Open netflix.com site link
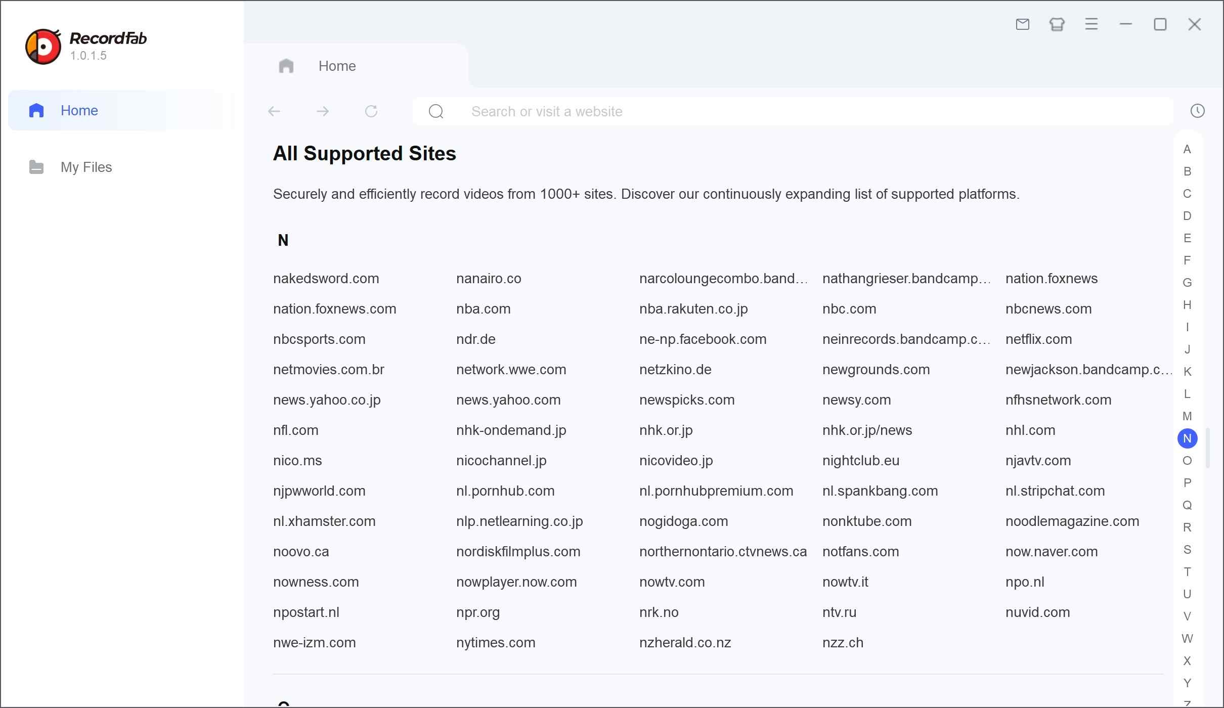 pos(1038,339)
